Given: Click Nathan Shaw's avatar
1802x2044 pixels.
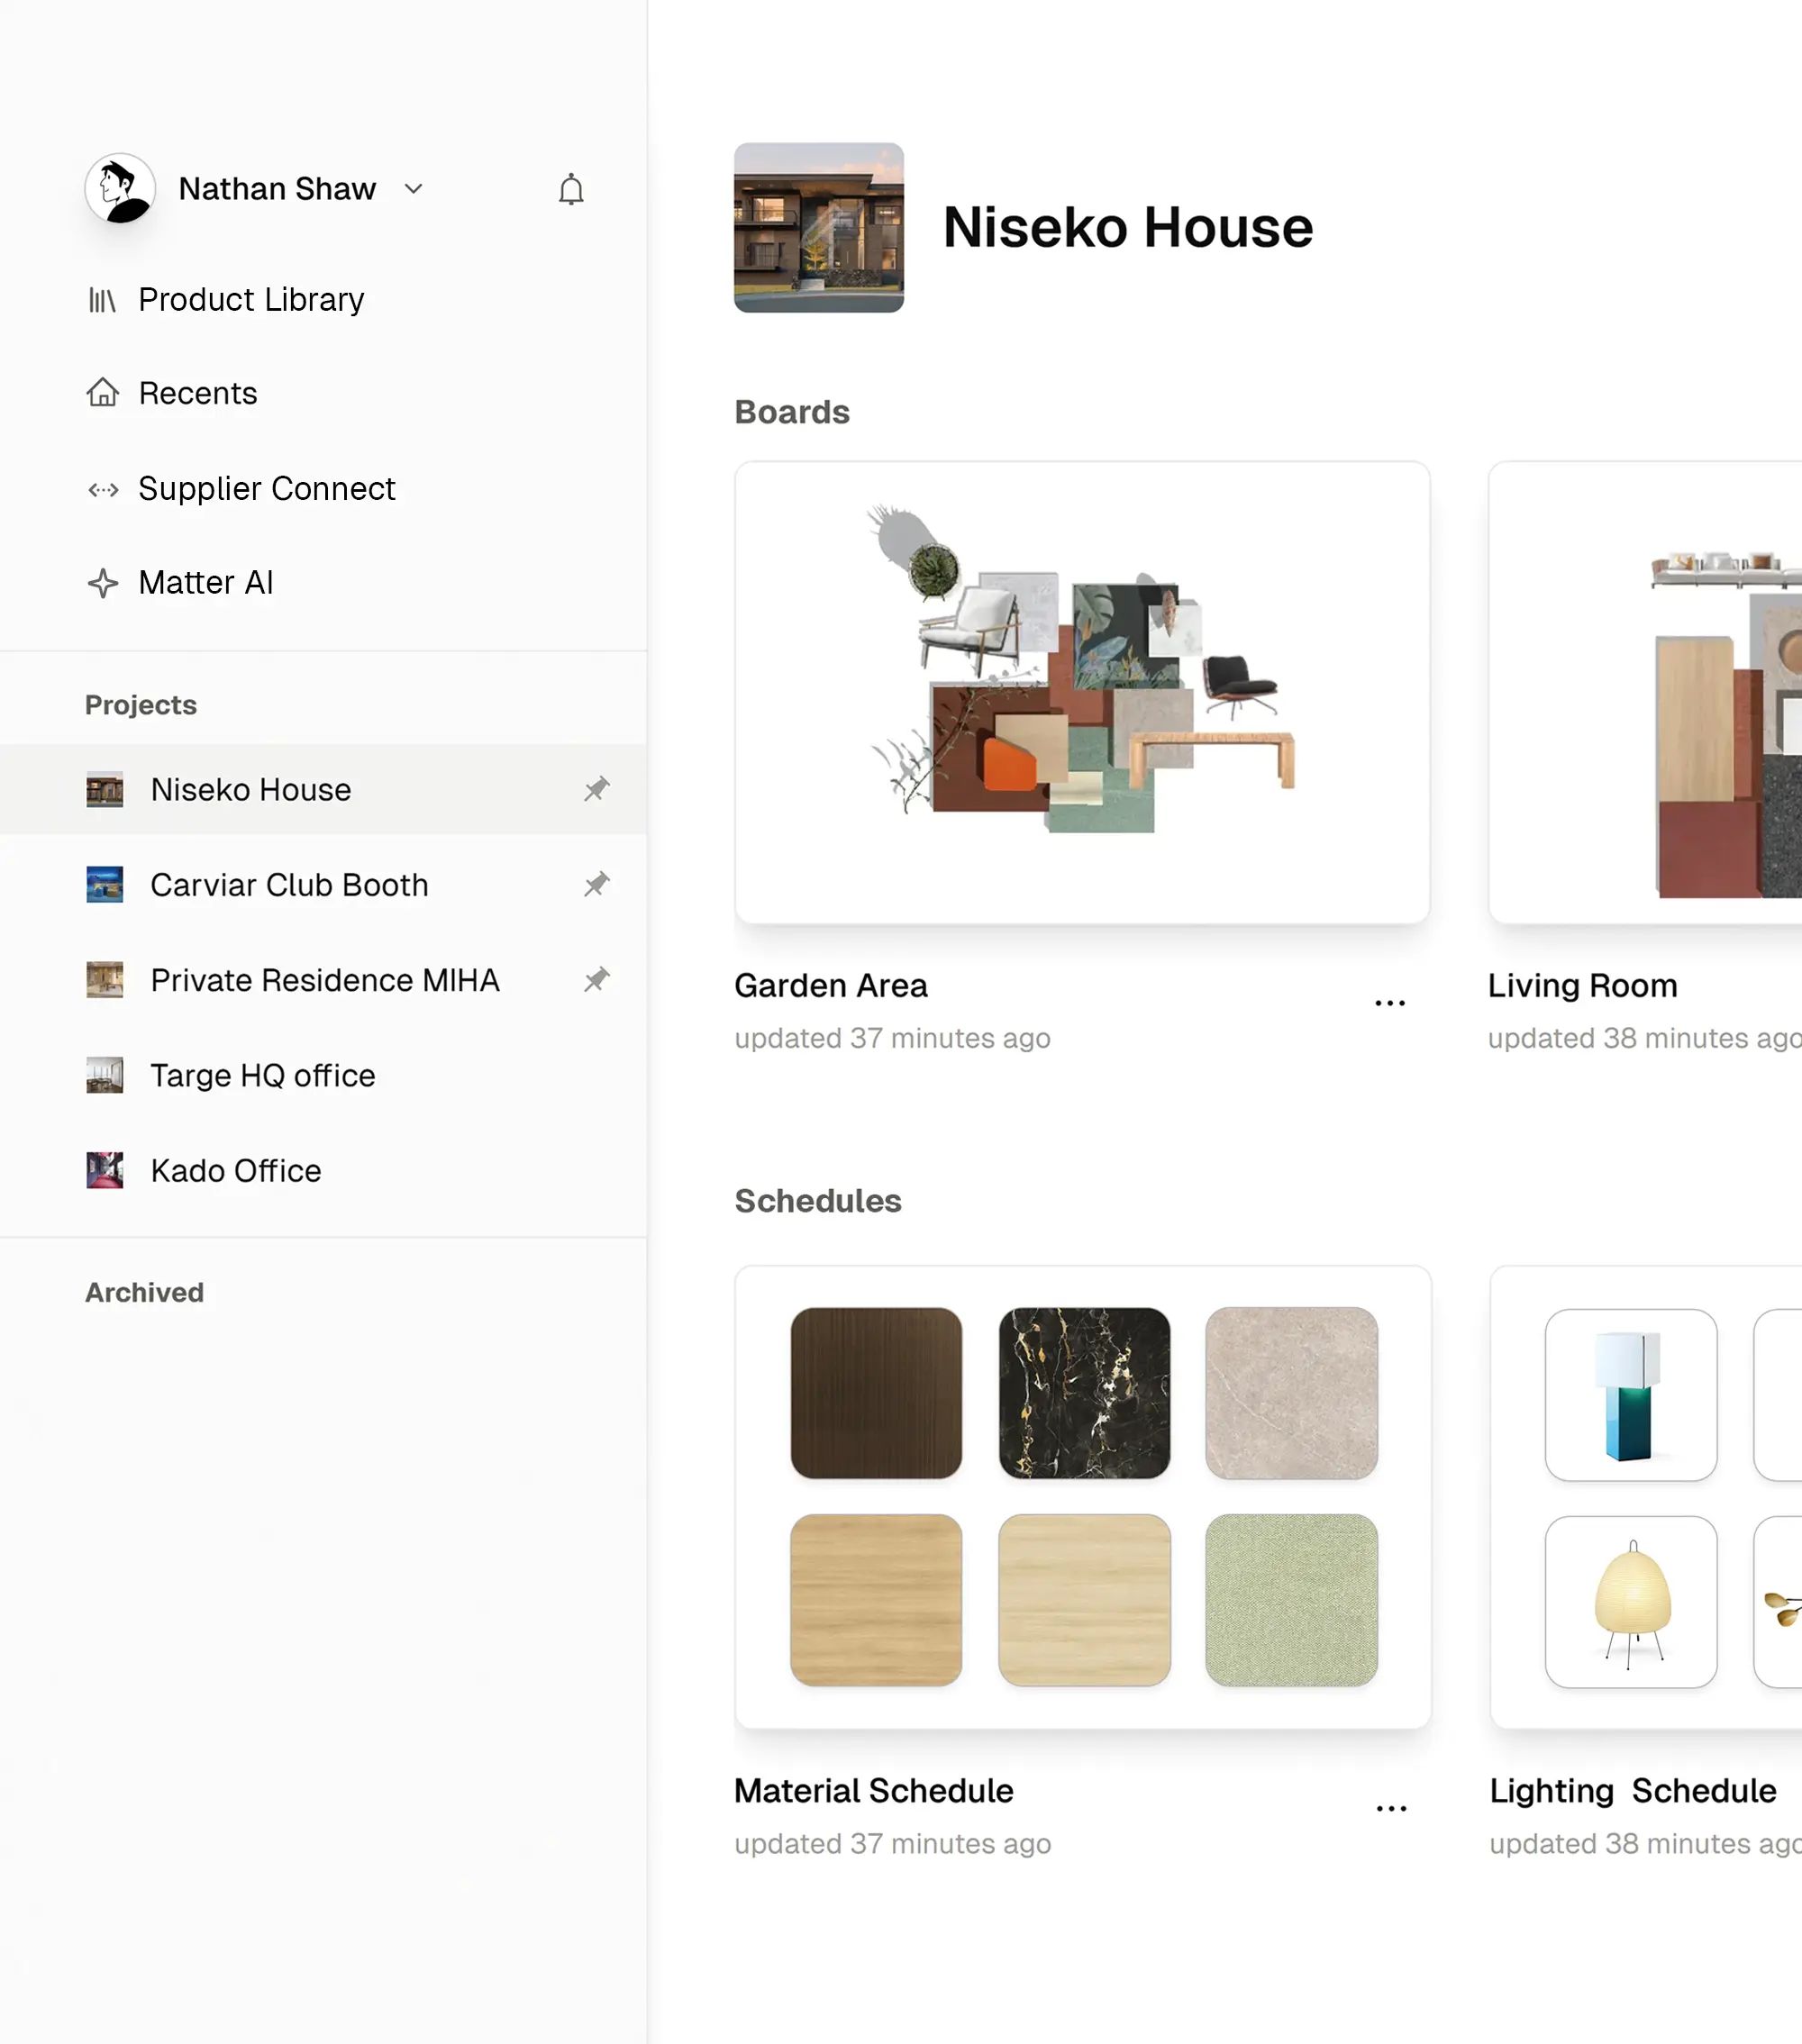Looking at the screenshot, I should pyautogui.click(x=120, y=188).
